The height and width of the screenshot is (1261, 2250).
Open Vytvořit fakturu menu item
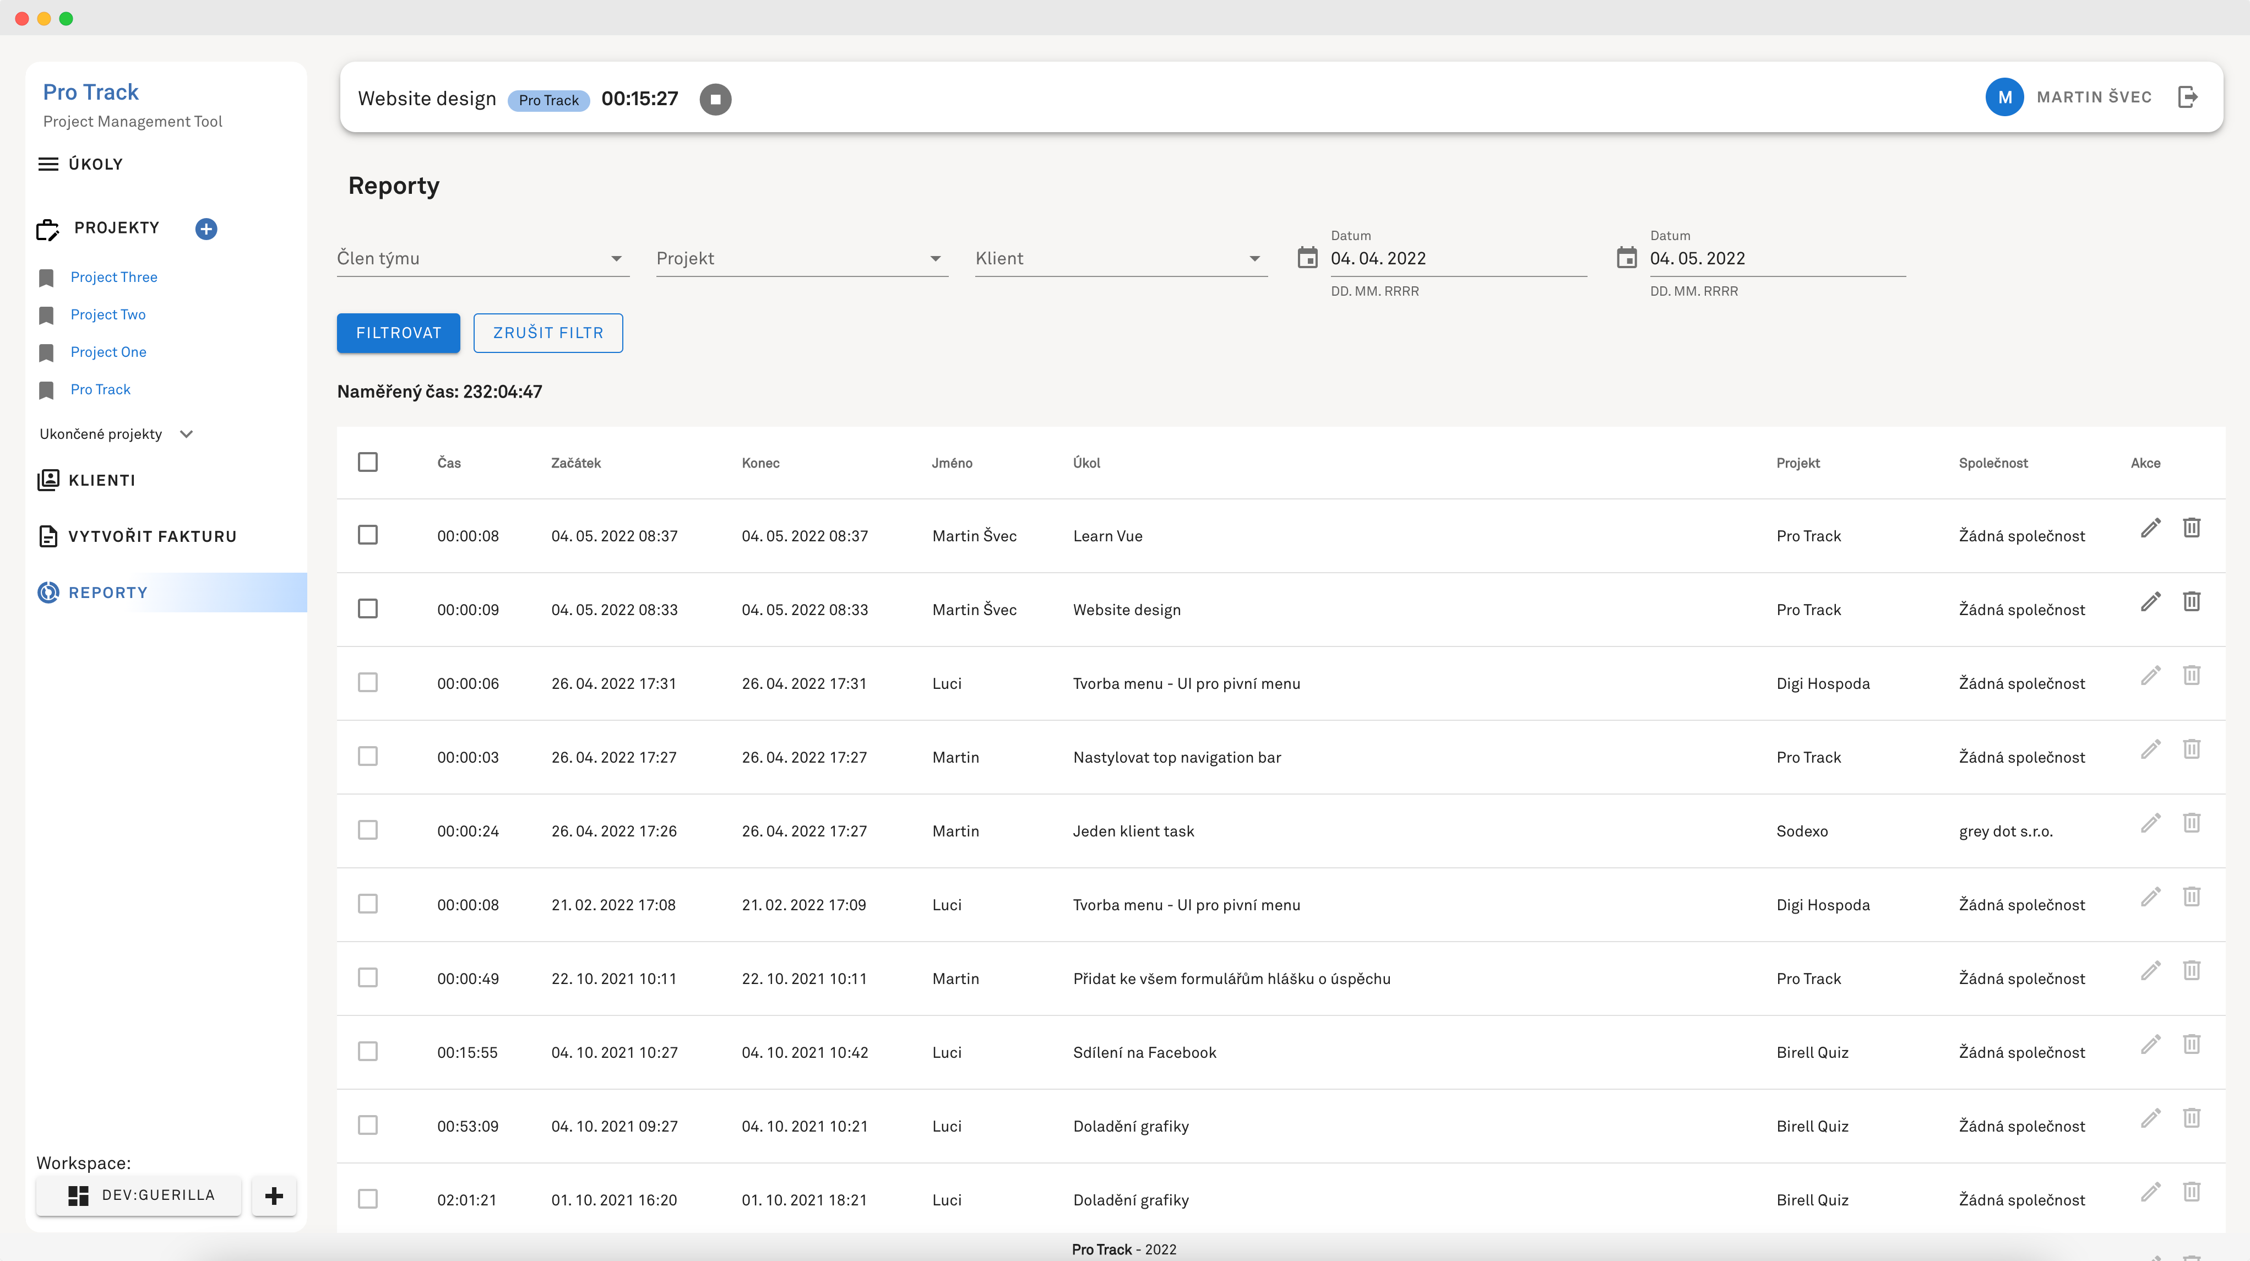pyautogui.click(x=152, y=536)
